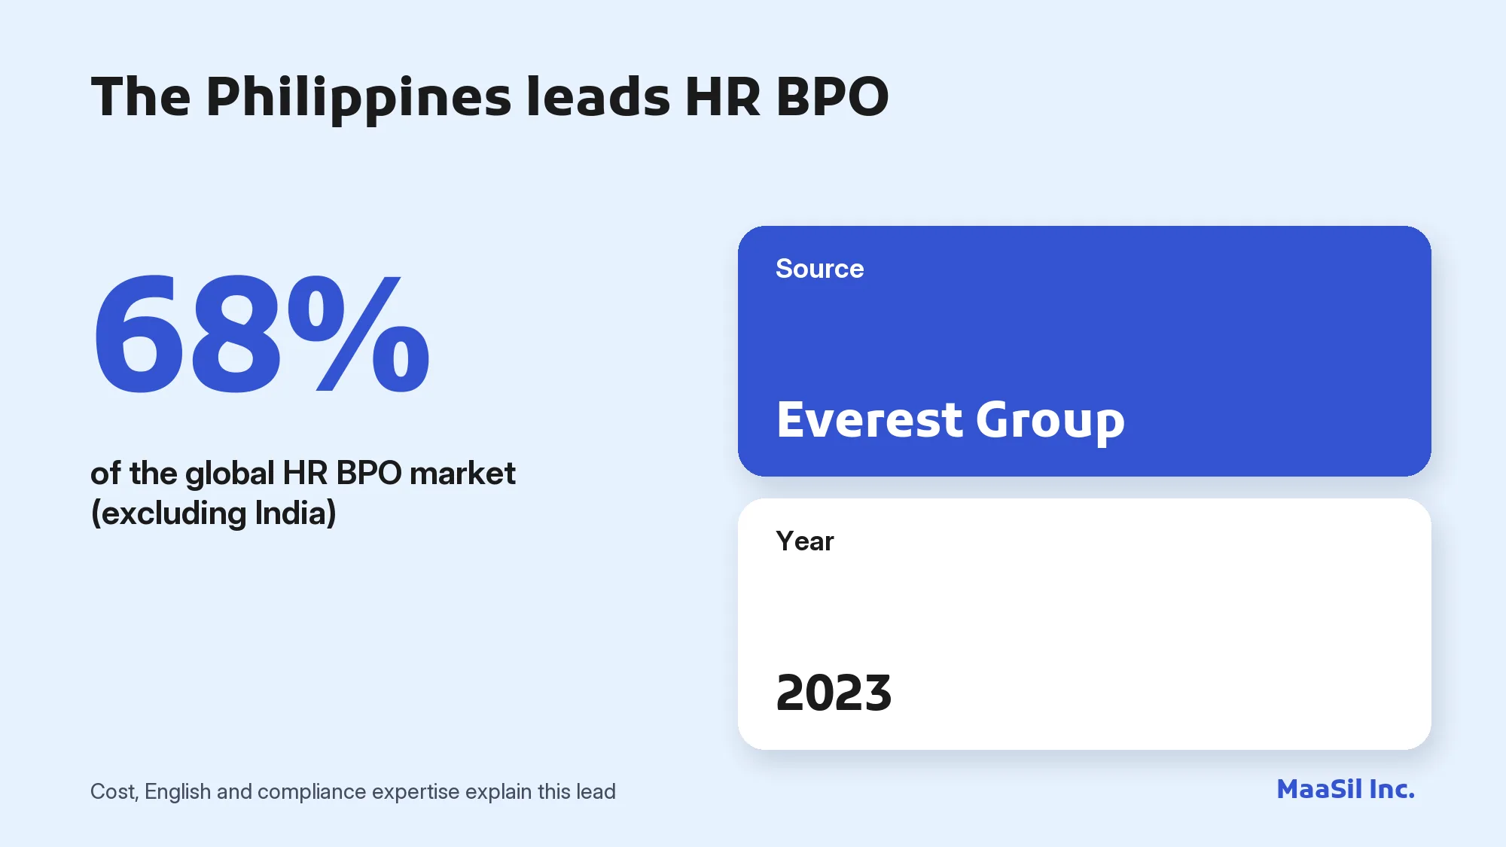The width and height of the screenshot is (1506, 847).
Task: Click the footnote about cost, English and compliance
Action: pyautogui.click(x=353, y=791)
